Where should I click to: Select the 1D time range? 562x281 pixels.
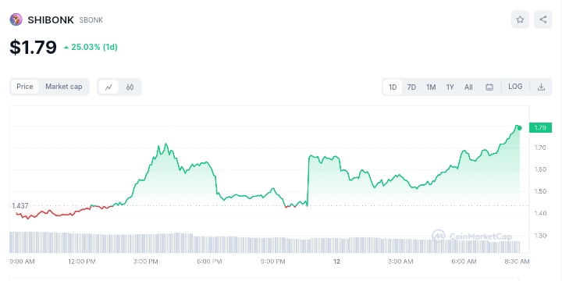pos(393,87)
